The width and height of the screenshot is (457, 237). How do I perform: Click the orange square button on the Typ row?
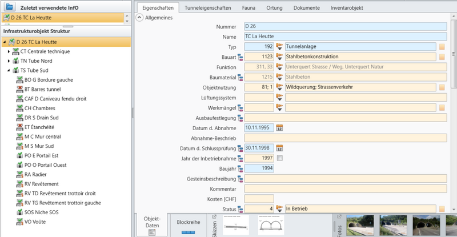[442, 47]
